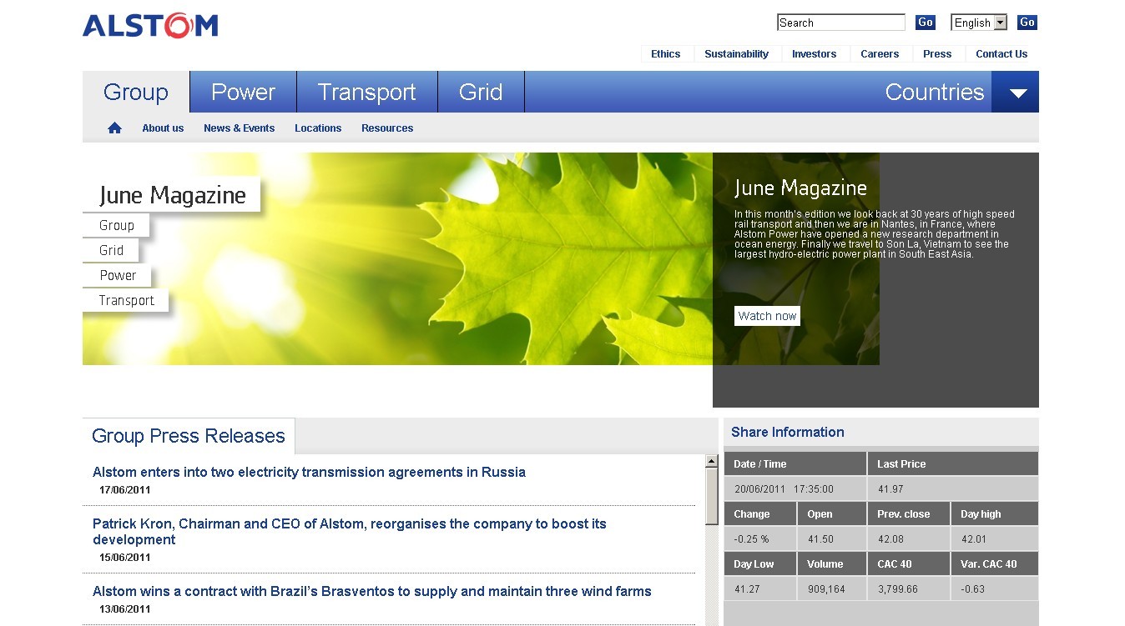Open the Careers link
This screenshot has width=1125, height=626.
(880, 54)
